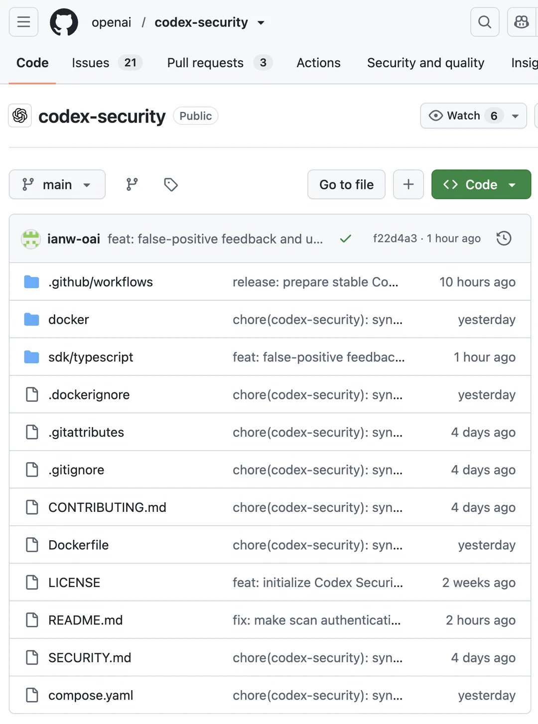The height and width of the screenshot is (724, 538).
Task: Expand the repository switcher caret beside codex-security
Action: pyautogui.click(x=261, y=23)
